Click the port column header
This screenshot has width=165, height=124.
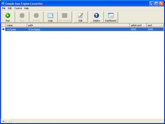(x=155, y=25)
